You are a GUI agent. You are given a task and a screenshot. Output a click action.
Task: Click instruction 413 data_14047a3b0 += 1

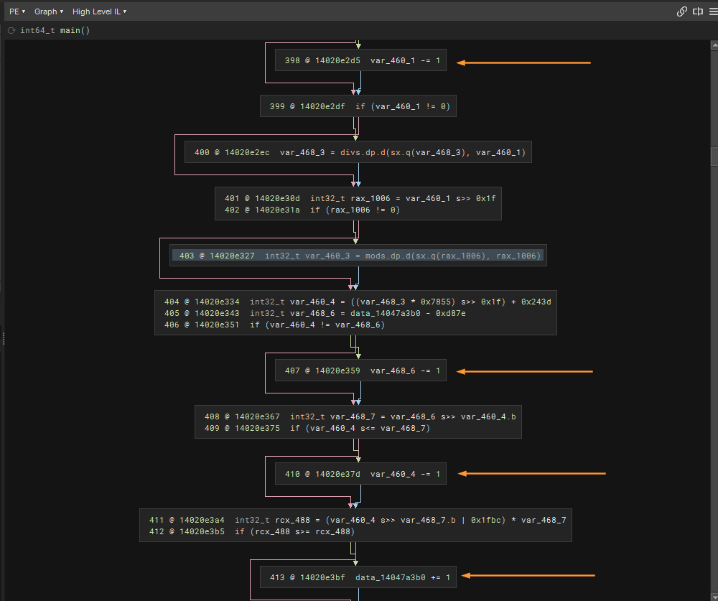point(358,577)
